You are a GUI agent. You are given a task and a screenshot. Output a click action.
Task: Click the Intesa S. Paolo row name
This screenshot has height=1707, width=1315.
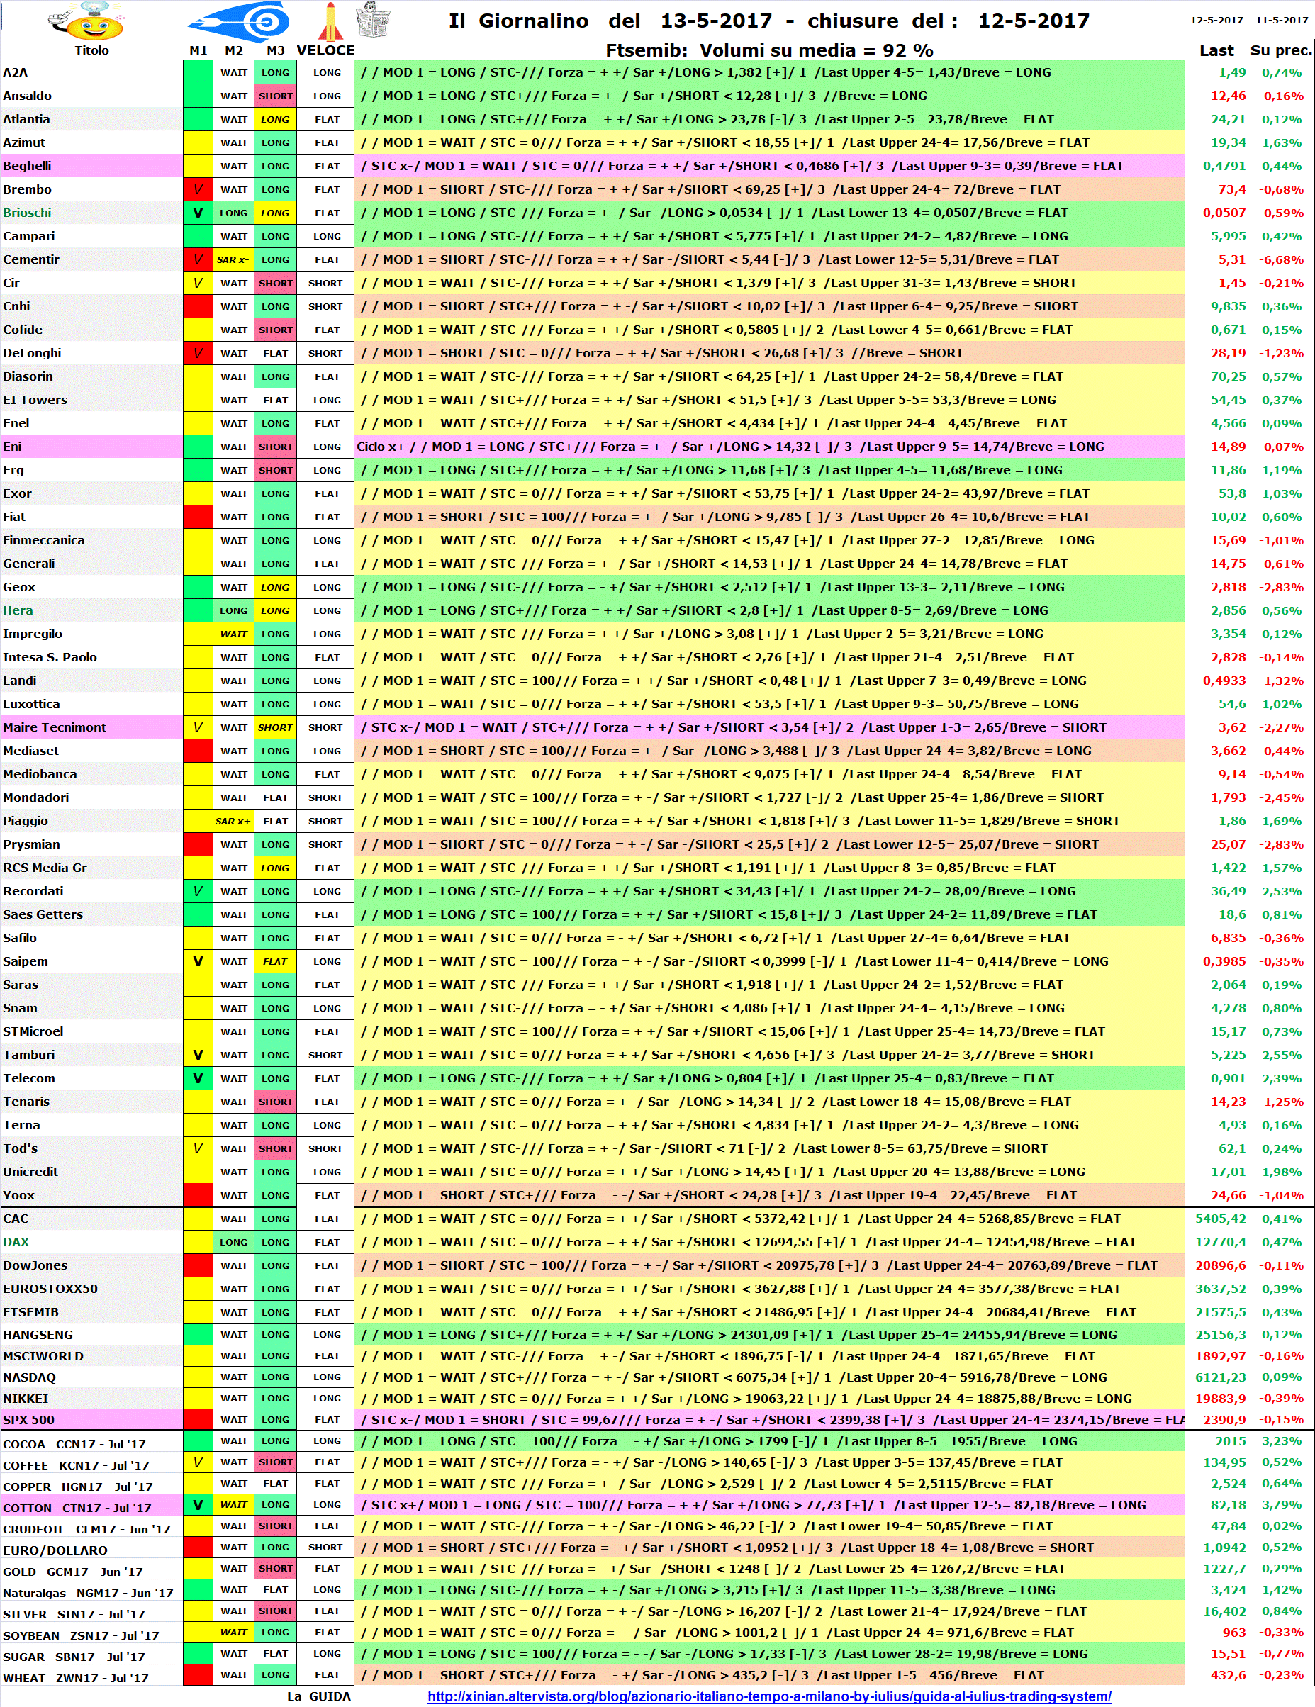pyautogui.click(x=50, y=657)
